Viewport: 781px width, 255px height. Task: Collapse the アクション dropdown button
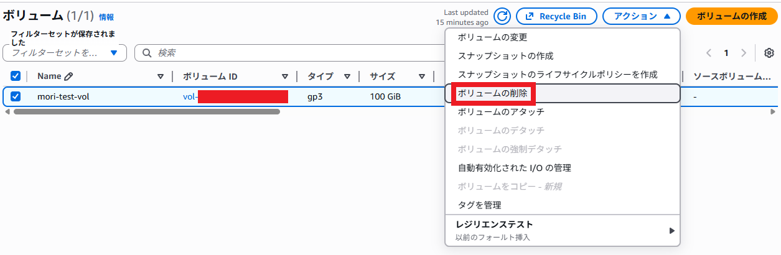[x=642, y=17]
